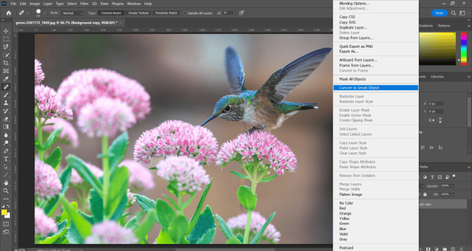Close the green-2567172_1920.jpg document tab

121,22
